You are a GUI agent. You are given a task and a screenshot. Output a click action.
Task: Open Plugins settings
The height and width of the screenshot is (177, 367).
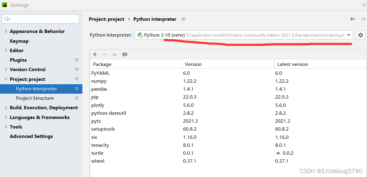[x=18, y=60]
